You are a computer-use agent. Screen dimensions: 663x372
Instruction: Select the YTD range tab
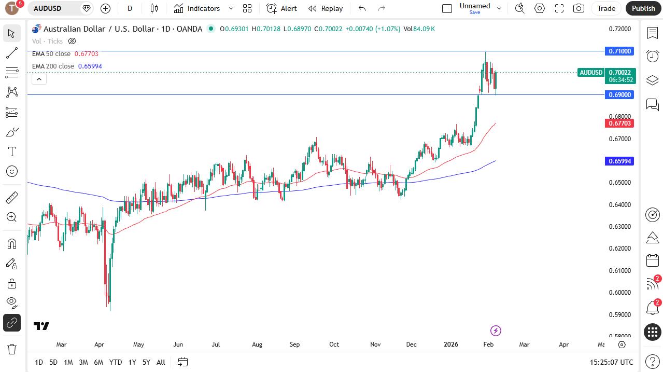coord(115,362)
